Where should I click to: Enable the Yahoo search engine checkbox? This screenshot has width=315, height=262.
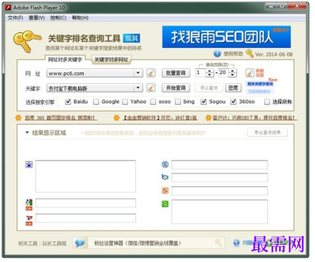click(125, 102)
